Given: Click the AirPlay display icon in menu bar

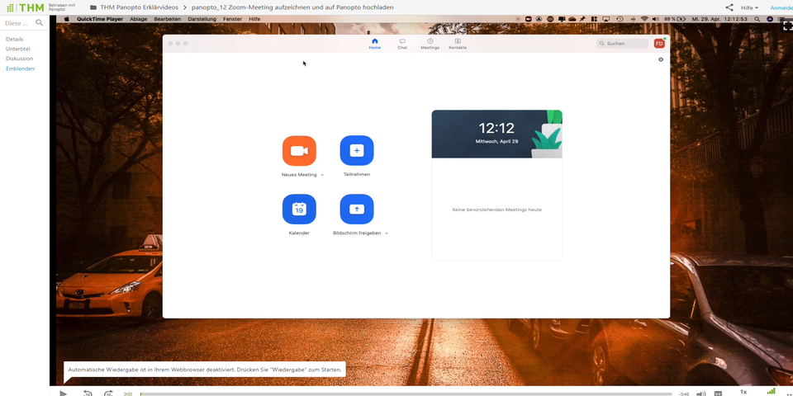Looking at the screenshot, I should pyautogui.click(x=605, y=19).
